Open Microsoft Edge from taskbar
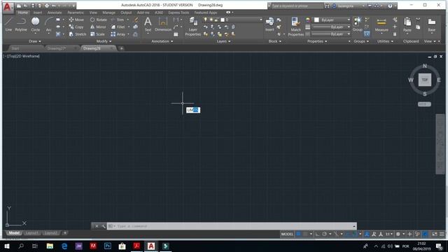 pyautogui.click(x=64, y=246)
